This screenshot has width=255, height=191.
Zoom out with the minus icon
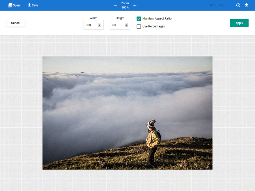[x=115, y=5]
